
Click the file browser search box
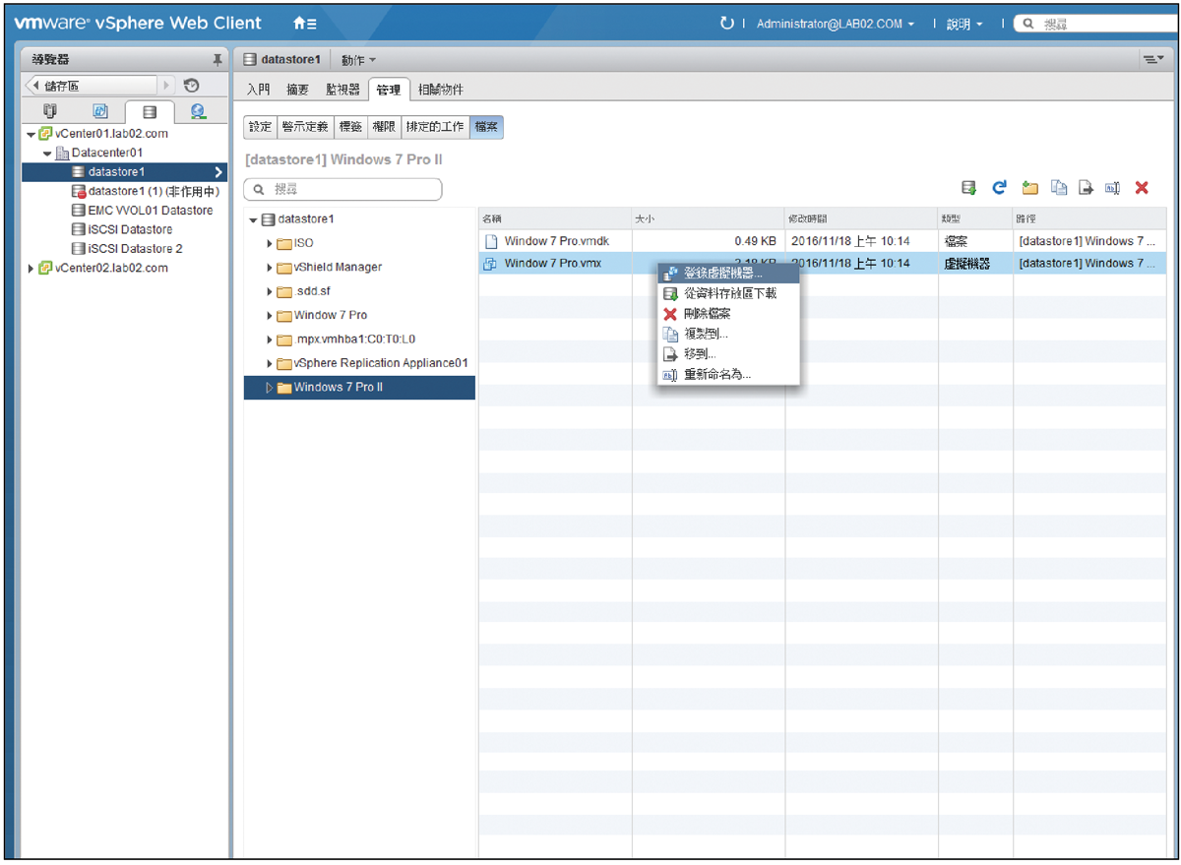[343, 188]
